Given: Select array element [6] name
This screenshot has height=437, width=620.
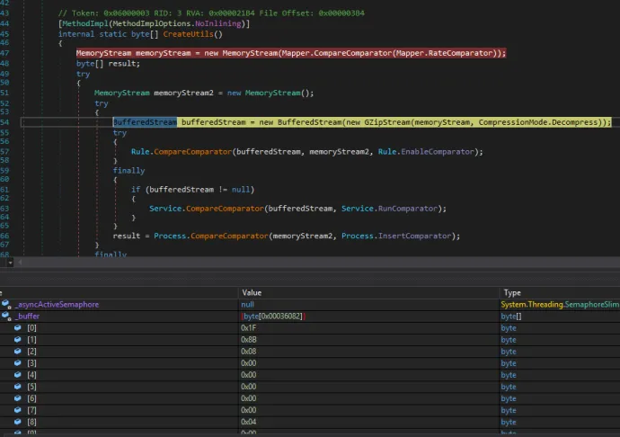Looking at the screenshot, I should pos(31,398).
